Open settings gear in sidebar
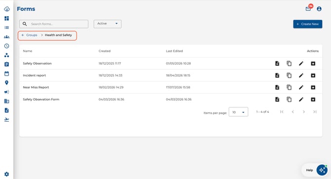 [6, 174]
